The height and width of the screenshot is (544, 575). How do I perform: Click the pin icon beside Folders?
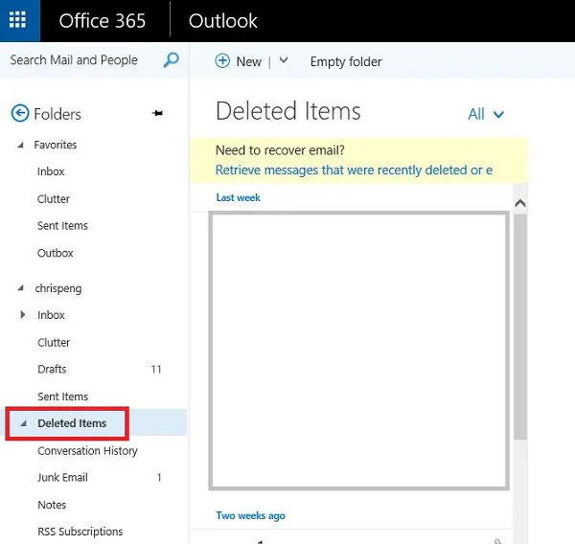tap(158, 114)
